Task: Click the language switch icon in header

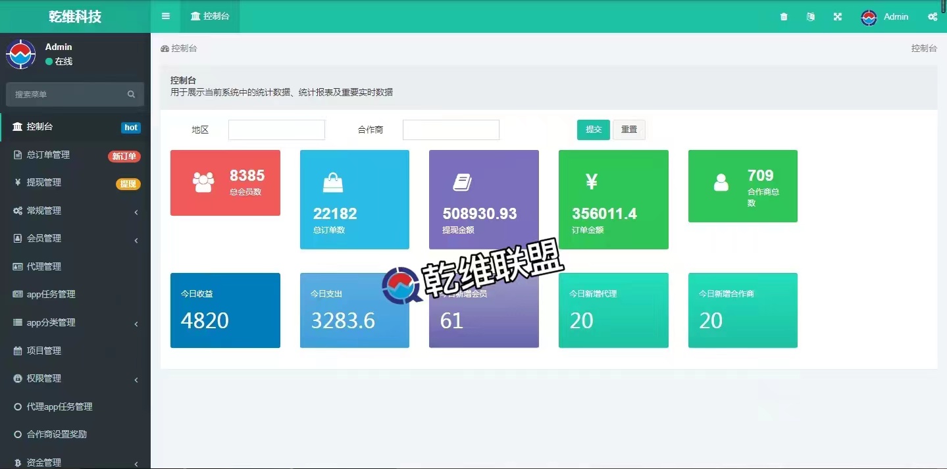Action: click(811, 17)
